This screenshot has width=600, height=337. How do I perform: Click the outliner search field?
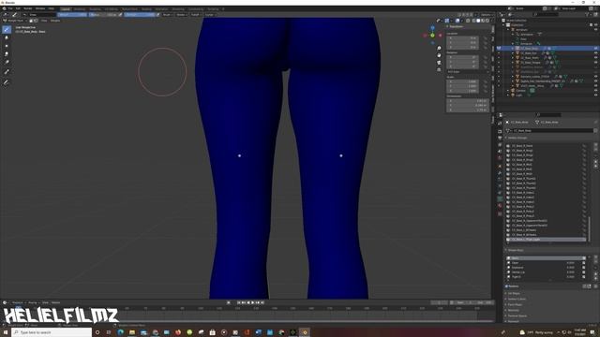pos(546,15)
